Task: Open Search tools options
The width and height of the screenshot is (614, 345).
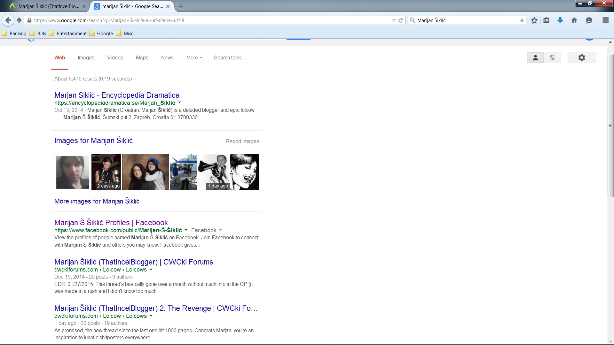Action: click(x=228, y=57)
